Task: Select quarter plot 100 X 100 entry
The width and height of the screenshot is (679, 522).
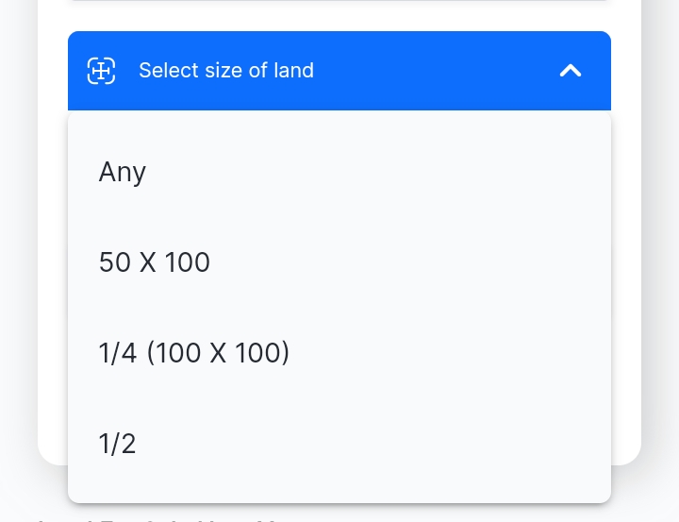Action: point(339,352)
